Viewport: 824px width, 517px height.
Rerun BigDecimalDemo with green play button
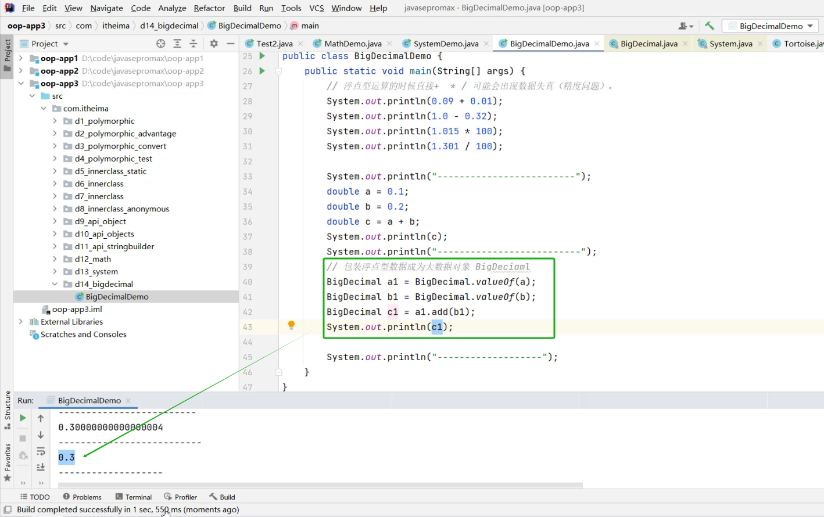(23, 418)
